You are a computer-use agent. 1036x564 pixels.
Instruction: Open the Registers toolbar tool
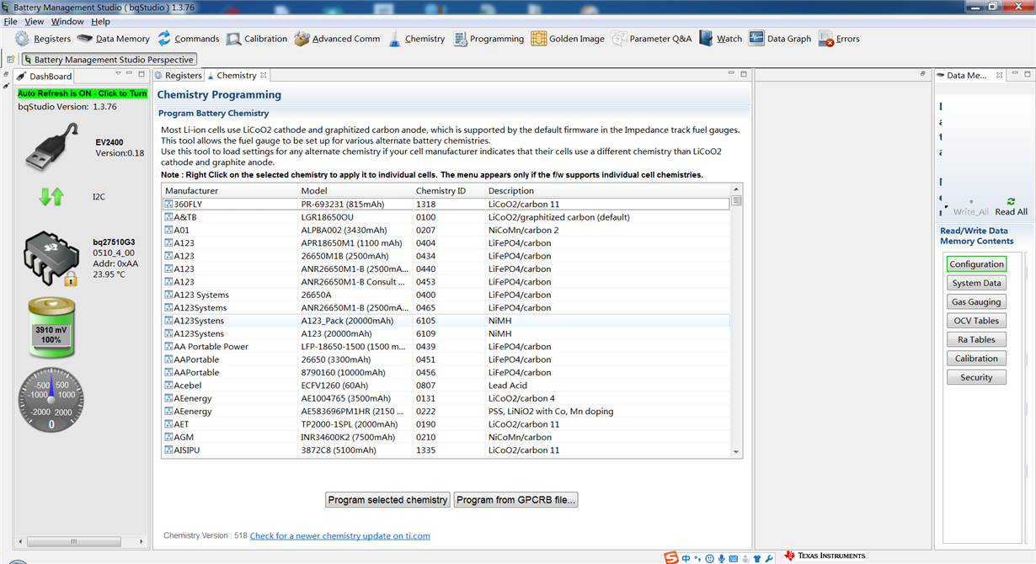(x=42, y=39)
